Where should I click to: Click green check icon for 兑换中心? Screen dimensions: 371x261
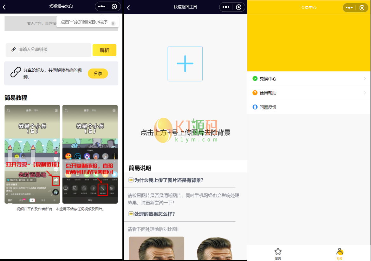[x=255, y=78]
